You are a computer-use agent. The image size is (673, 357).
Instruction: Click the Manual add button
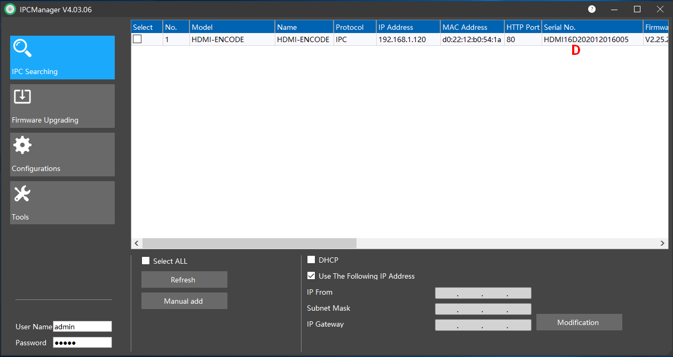184,301
